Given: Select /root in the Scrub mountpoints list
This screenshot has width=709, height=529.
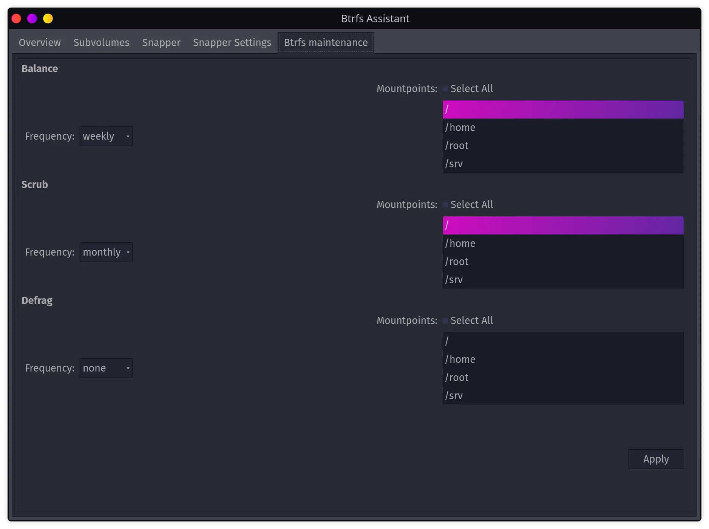Looking at the screenshot, I should (x=563, y=262).
